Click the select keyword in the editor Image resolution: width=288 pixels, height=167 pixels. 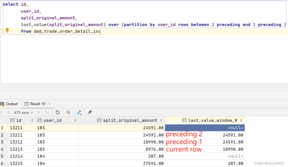[x=11, y=4]
